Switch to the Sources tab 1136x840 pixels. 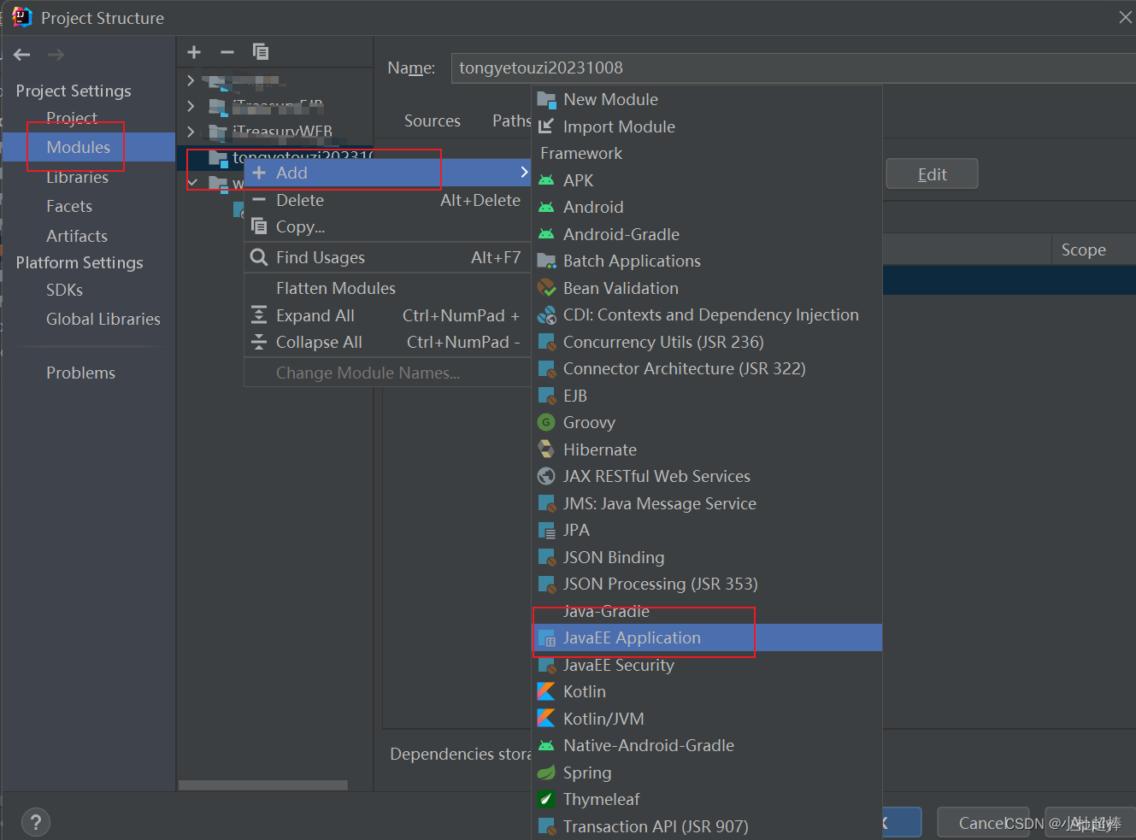432,120
